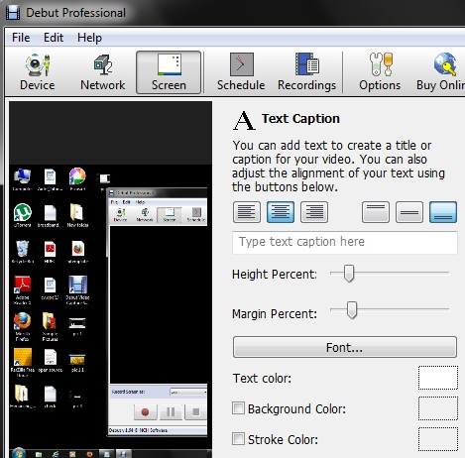Enable the Stroke Color checkbox
This screenshot has height=458, width=465.
tap(238, 439)
